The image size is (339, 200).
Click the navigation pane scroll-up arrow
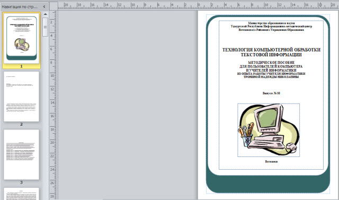pyautogui.click(x=46, y=14)
